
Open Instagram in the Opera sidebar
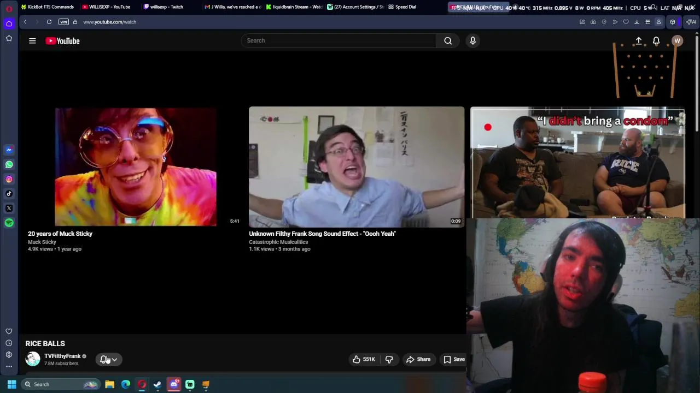(9, 179)
